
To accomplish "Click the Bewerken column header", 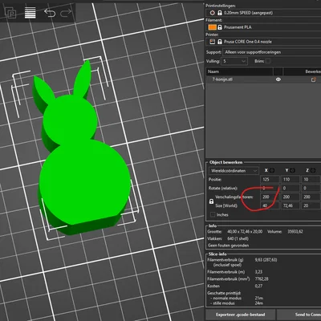I will tap(303, 71).
